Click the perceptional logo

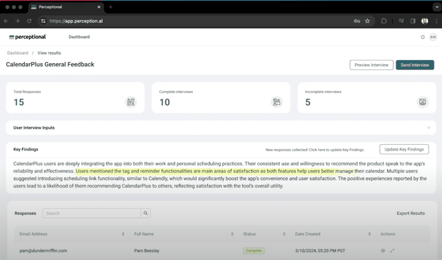27,37
